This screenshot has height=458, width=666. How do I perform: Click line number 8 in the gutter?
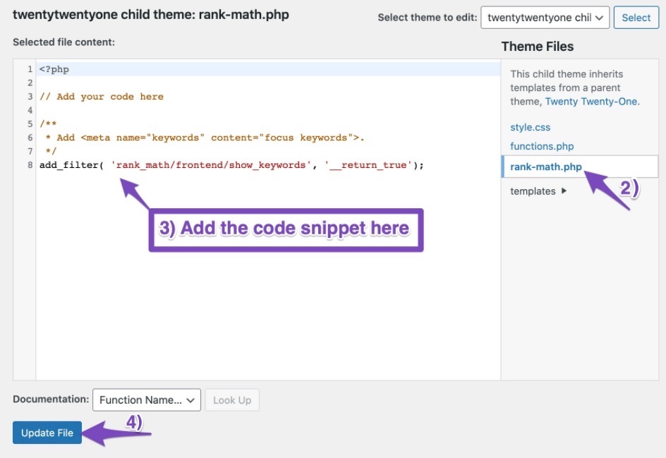[30, 165]
